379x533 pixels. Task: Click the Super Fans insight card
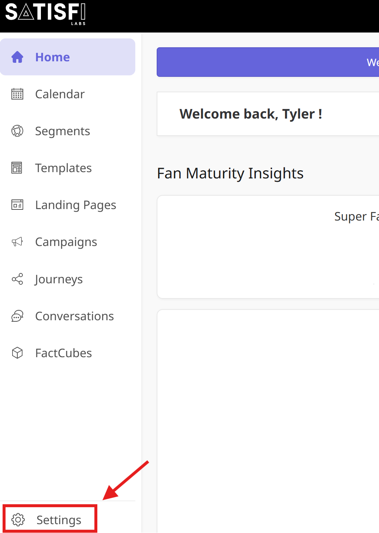268,247
